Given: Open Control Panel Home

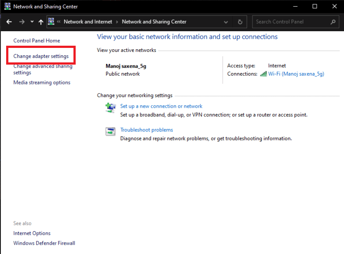Looking at the screenshot, I should coord(37,40).
